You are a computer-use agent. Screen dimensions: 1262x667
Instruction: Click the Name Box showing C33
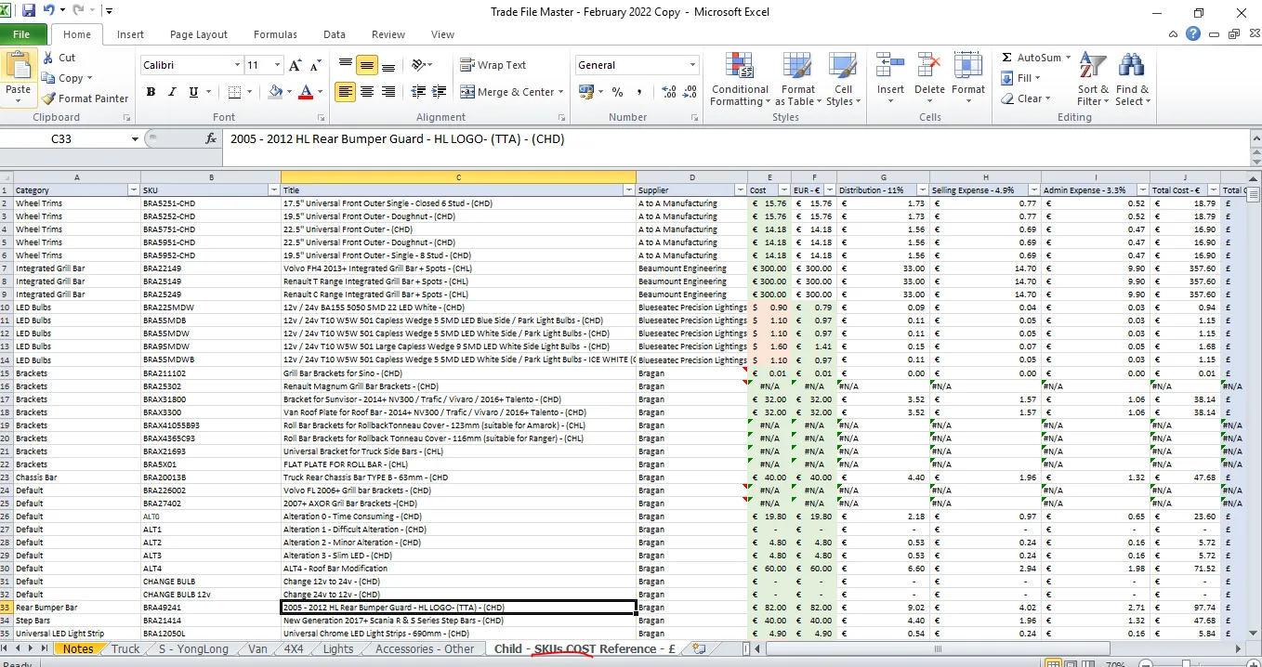point(61,139)
